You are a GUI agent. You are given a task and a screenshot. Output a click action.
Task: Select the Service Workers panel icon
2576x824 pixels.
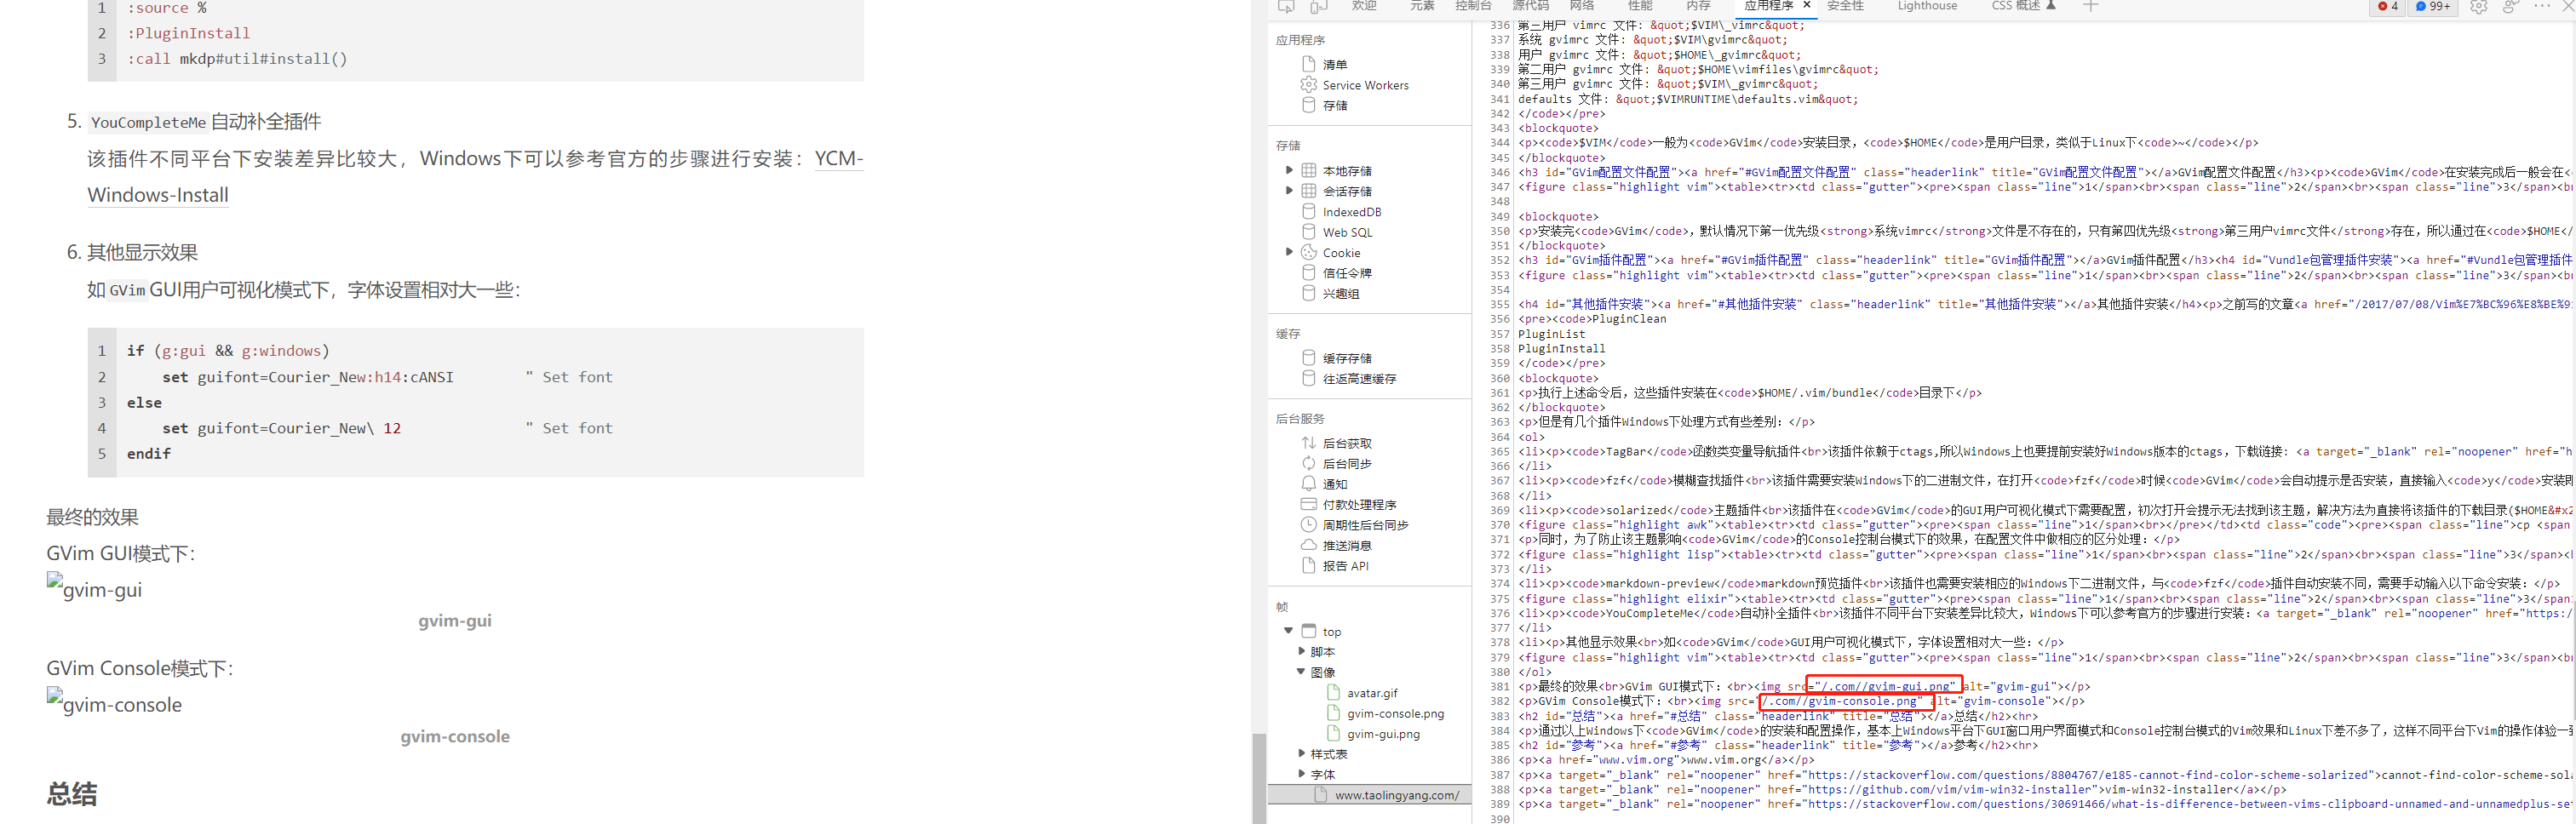pyautogui.click(x=1308, y=85)
